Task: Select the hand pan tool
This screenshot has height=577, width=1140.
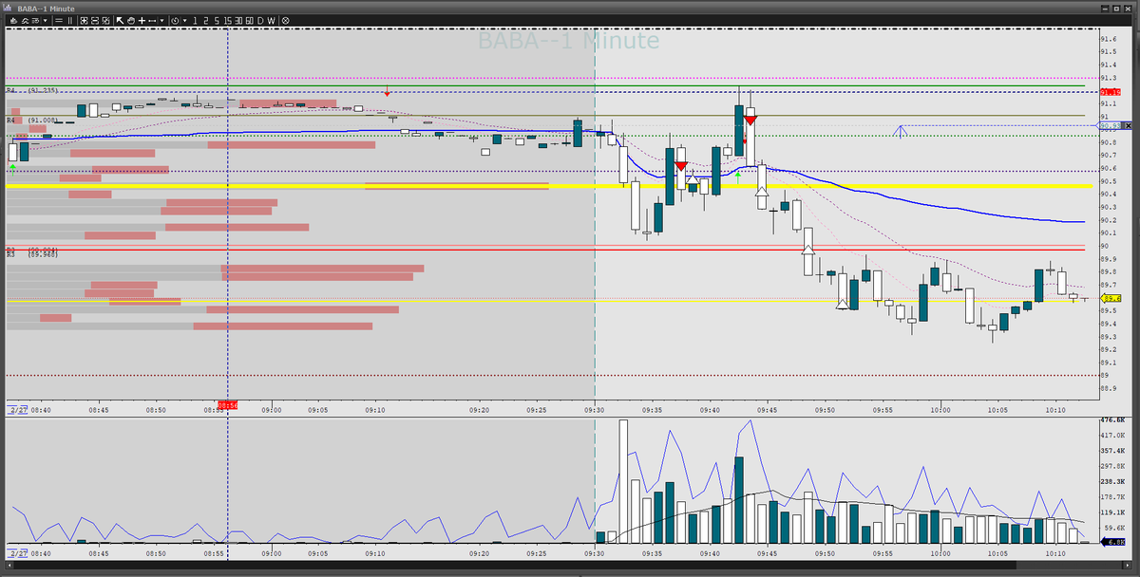Action: pyautogui.click(x=131, y=20)
